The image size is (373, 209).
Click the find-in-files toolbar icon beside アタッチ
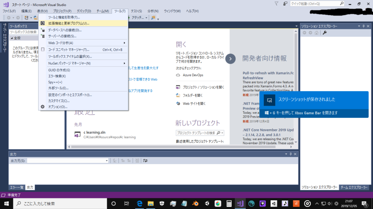pos(153,18)
